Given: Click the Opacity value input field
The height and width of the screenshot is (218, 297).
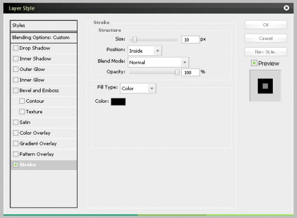Looking at the screenshot, I should [x=190, y=72].
